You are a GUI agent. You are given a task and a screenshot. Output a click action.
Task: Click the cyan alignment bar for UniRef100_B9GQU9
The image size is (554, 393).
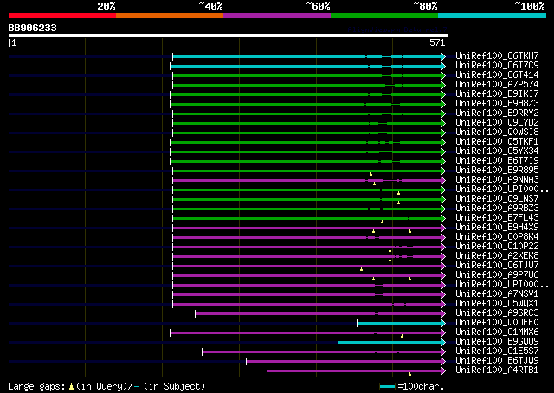point(390,343)
